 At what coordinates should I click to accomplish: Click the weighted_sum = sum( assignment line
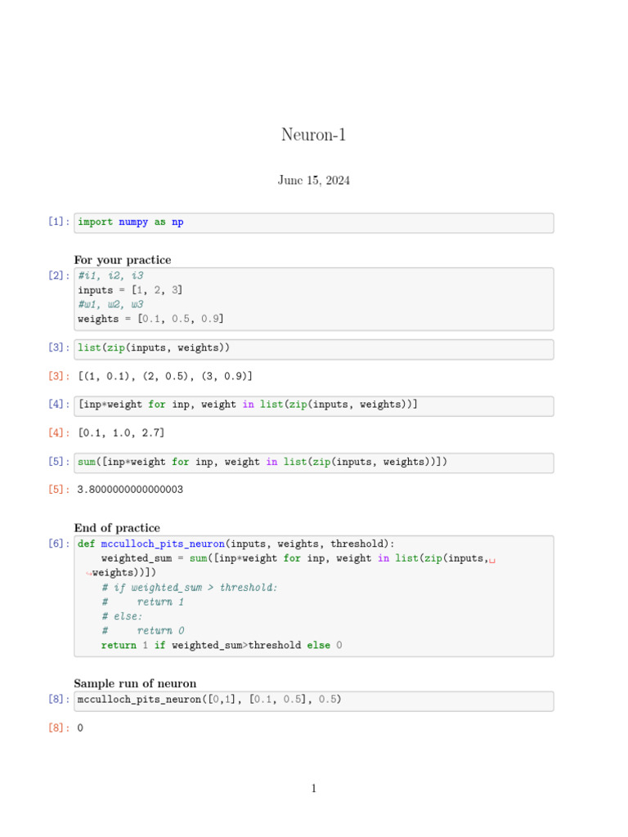(x=298, y=558)
